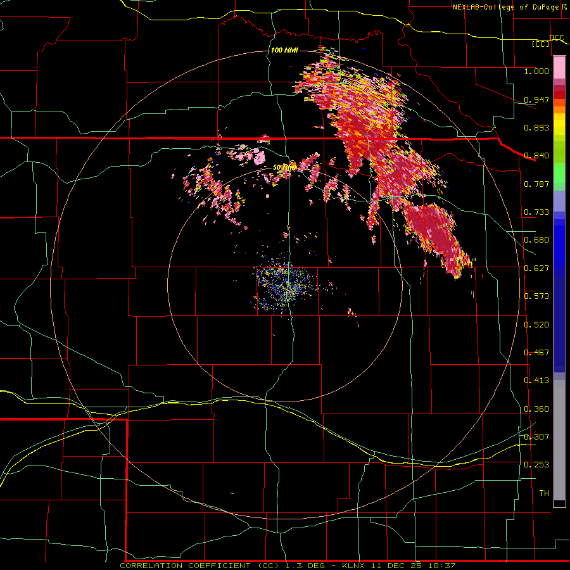Click the 0.307 legend value

pyautogui.click(x=536, y=436)
